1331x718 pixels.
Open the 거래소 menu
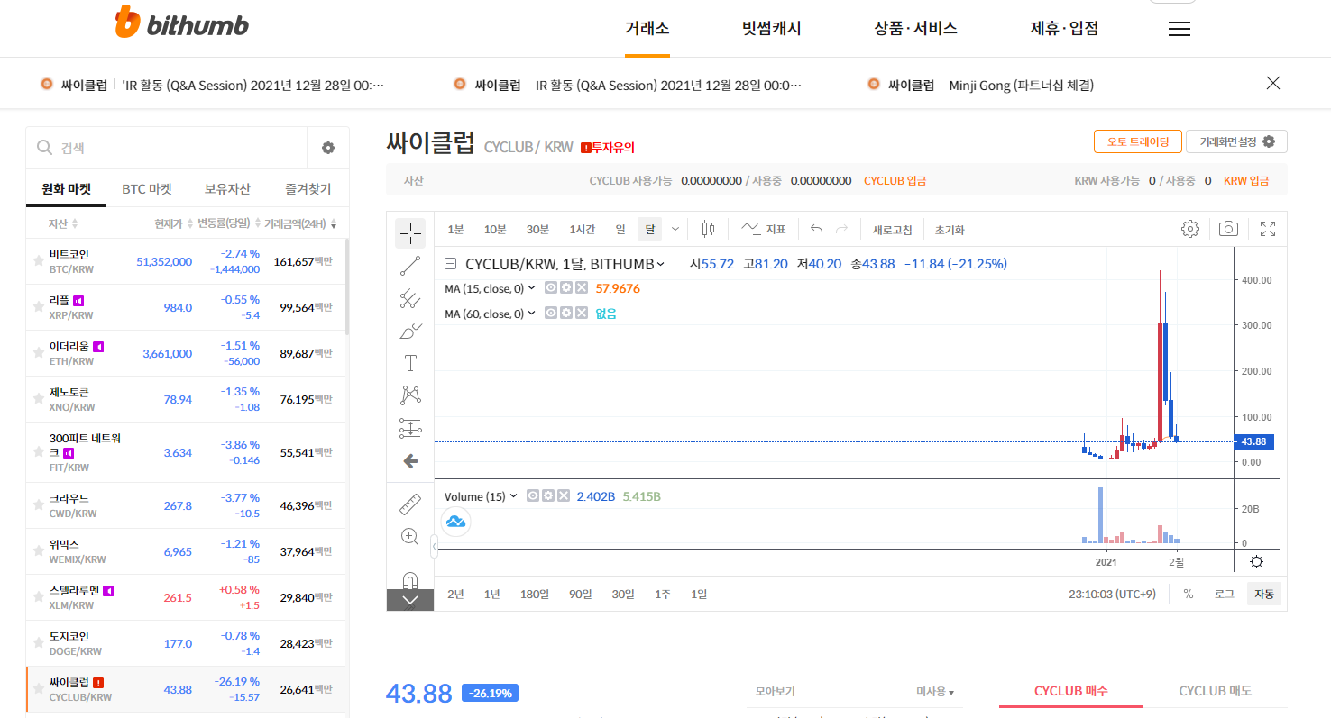click(647, 28)
